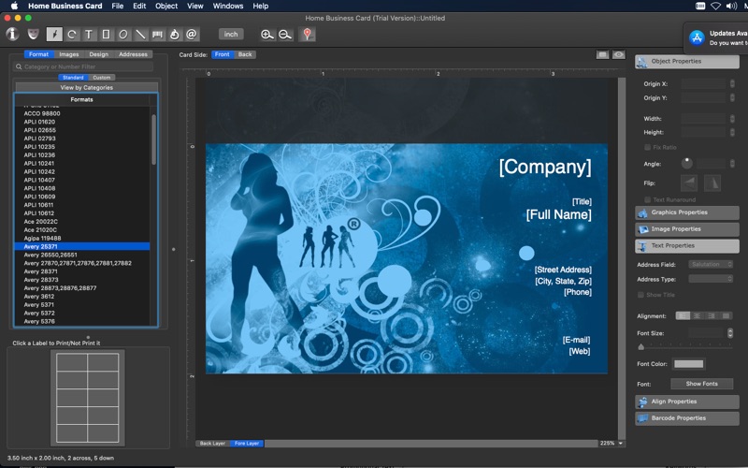Viewport: 748px width, 468px height.
Task: Switch to the Images tab
Action: [x=68, y=54]
